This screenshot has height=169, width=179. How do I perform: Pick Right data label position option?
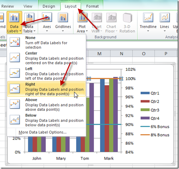46,89
